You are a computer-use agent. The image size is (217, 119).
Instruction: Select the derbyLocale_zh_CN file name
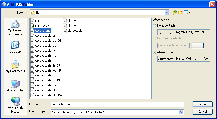point(48,90)
